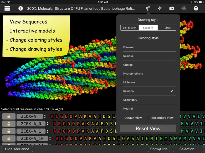Toggle the lock icon for chain 2C0X-A_0
The width and height of the screenshot is (205, 153).
[9, 124]
